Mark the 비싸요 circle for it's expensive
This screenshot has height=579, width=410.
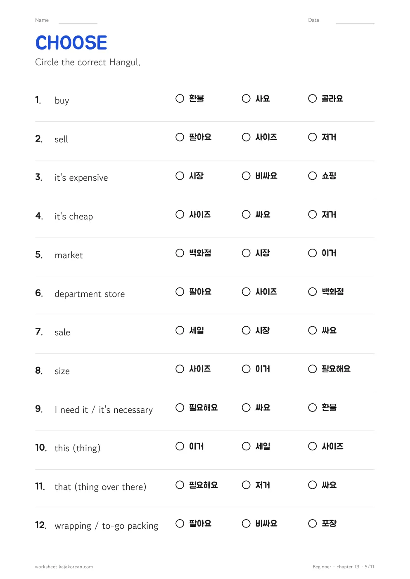(246, 176)
